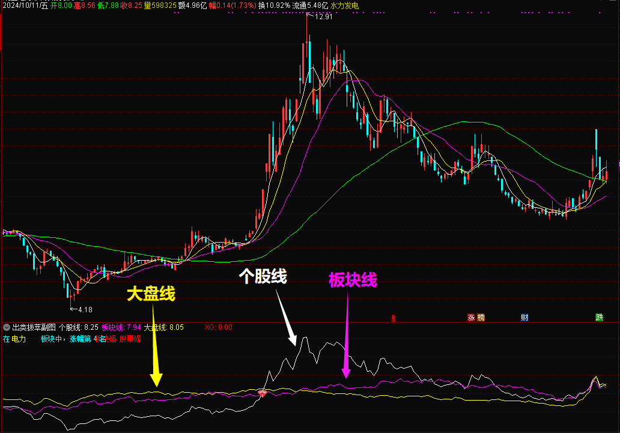Open the 跌 event badge icon
The width and height of the screenshot is (620, 433).
[x=600, y=318]
